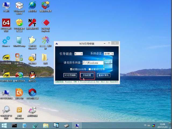Open the file explorer taskbar icon
This screenshot has width=172, height=129.
(46, 126)
